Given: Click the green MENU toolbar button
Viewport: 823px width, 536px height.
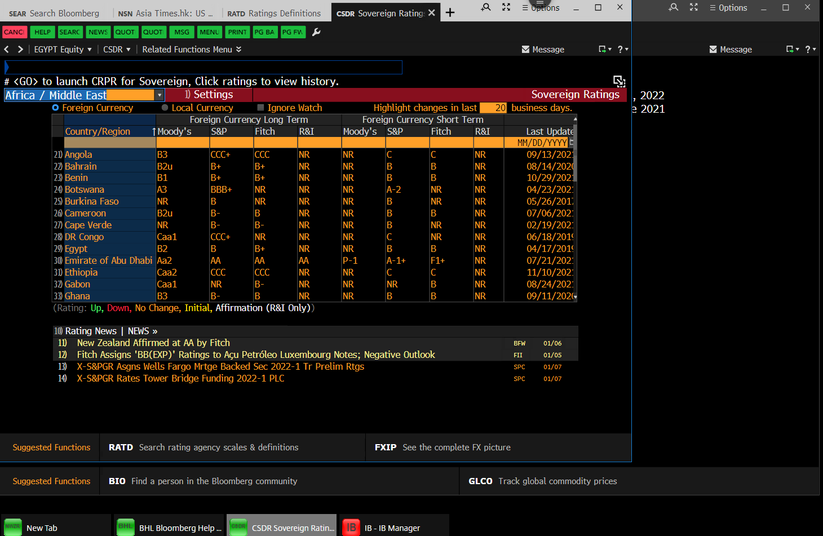Looking at the screenshot, I should pos(210,32).
